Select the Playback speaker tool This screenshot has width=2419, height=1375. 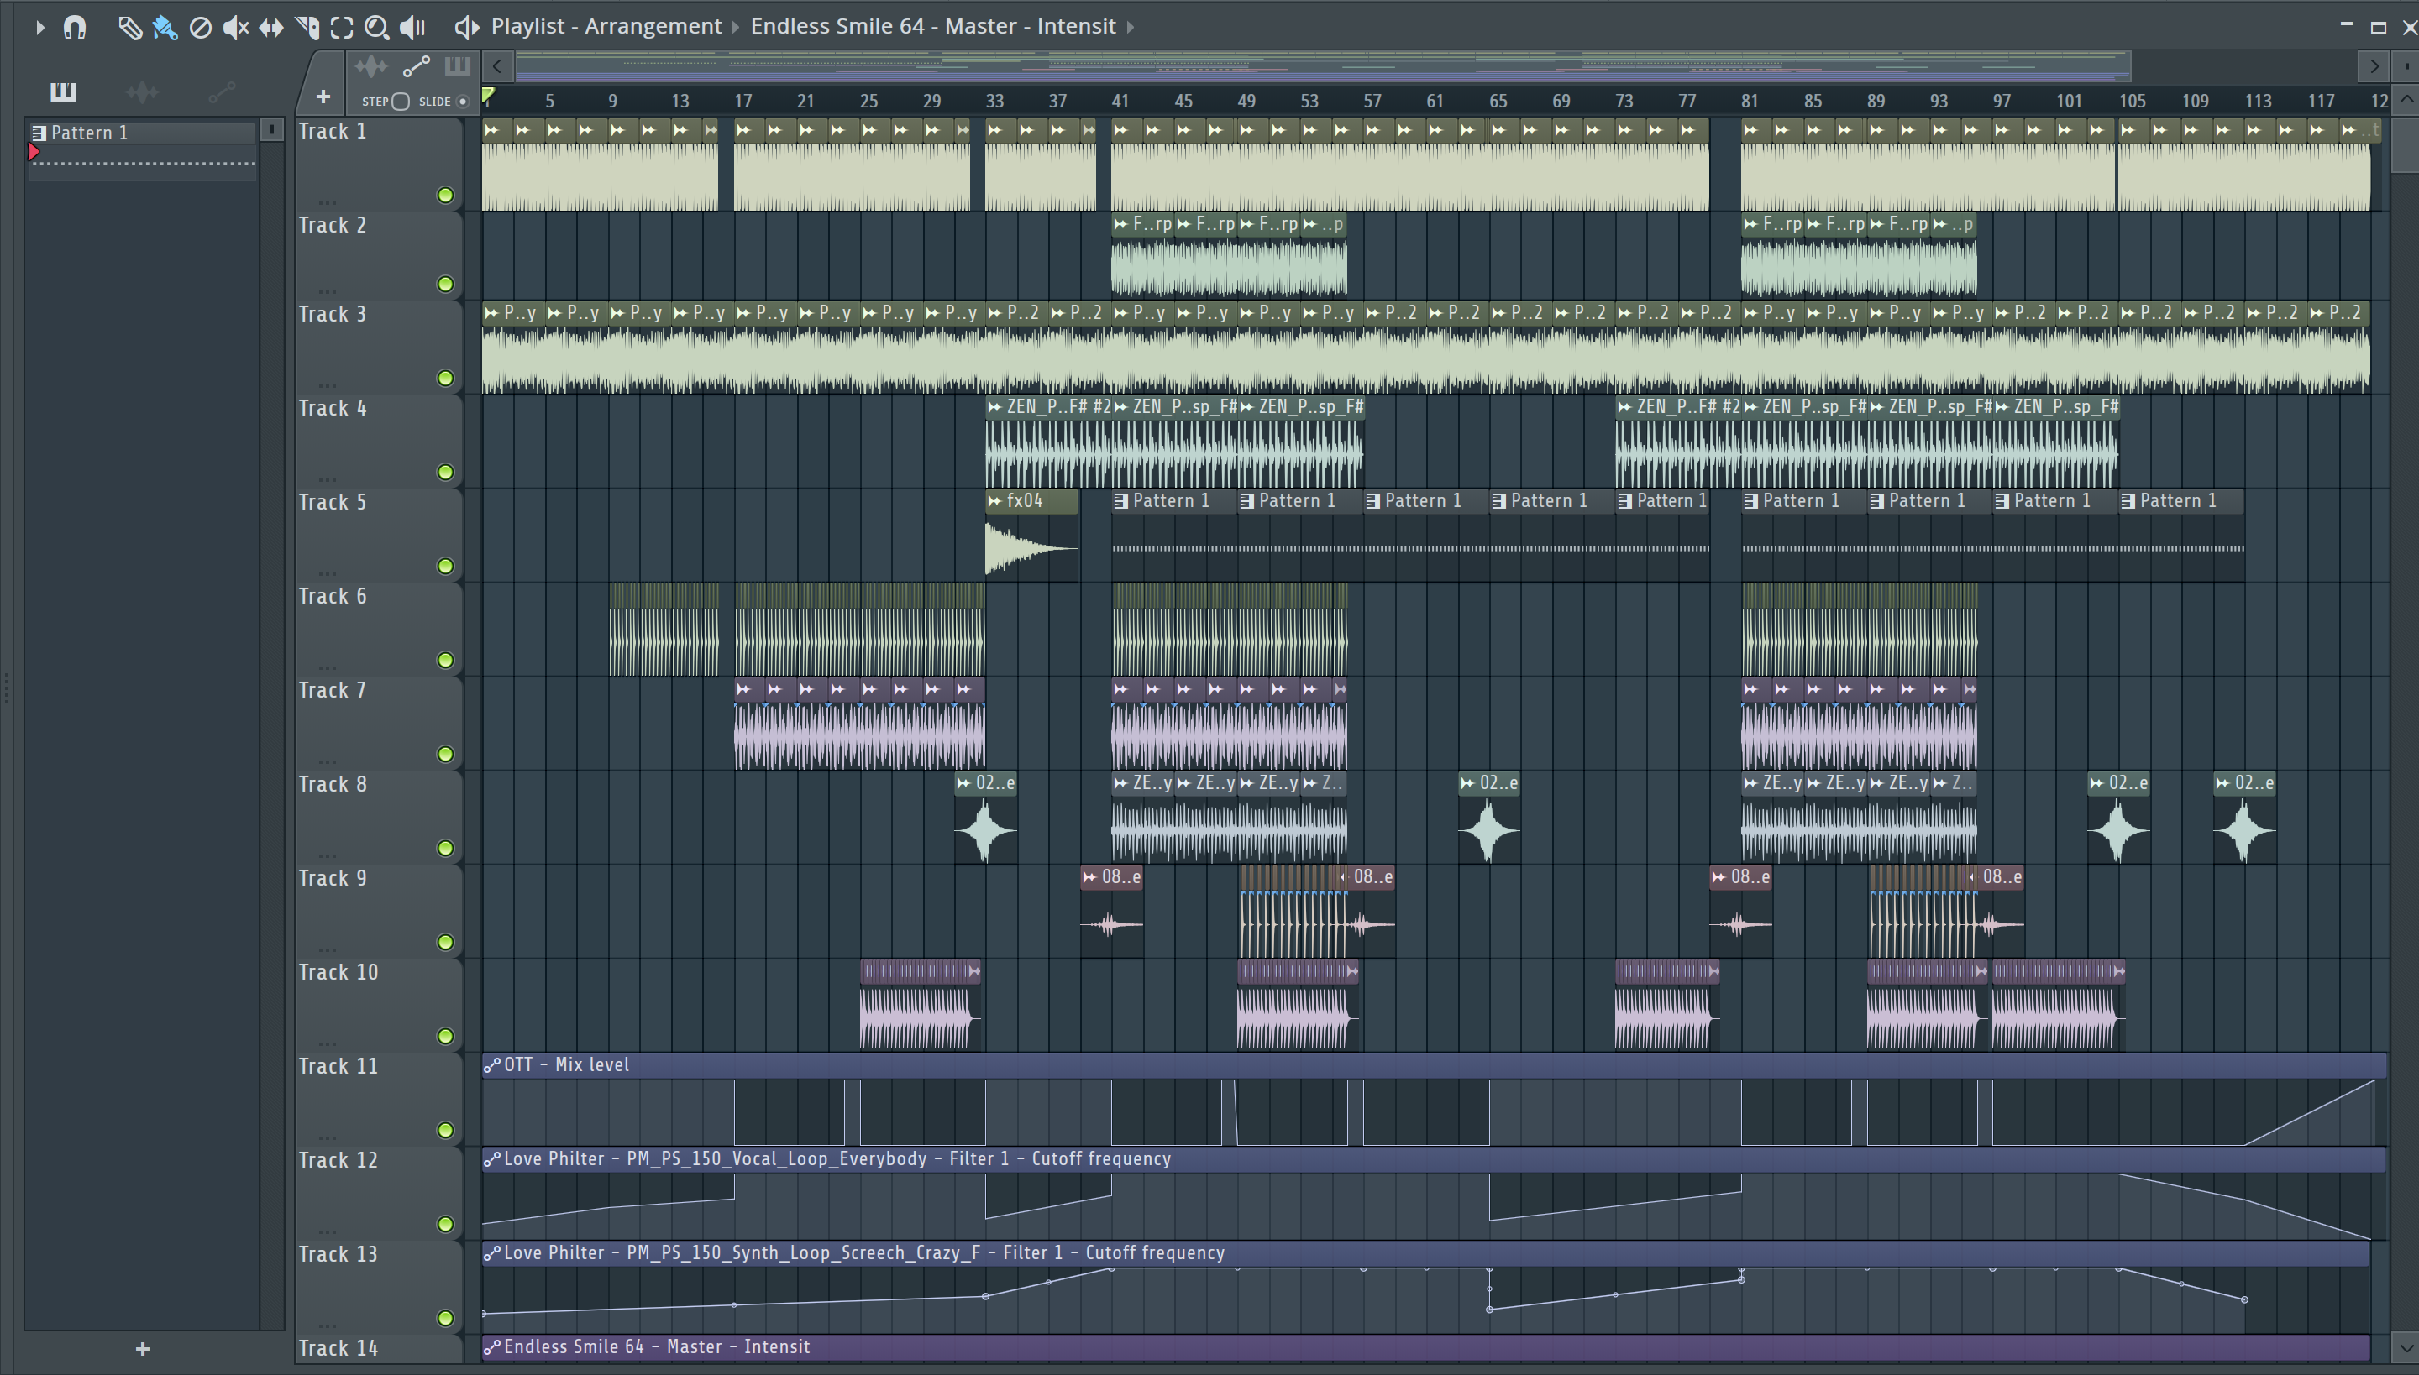412,28
